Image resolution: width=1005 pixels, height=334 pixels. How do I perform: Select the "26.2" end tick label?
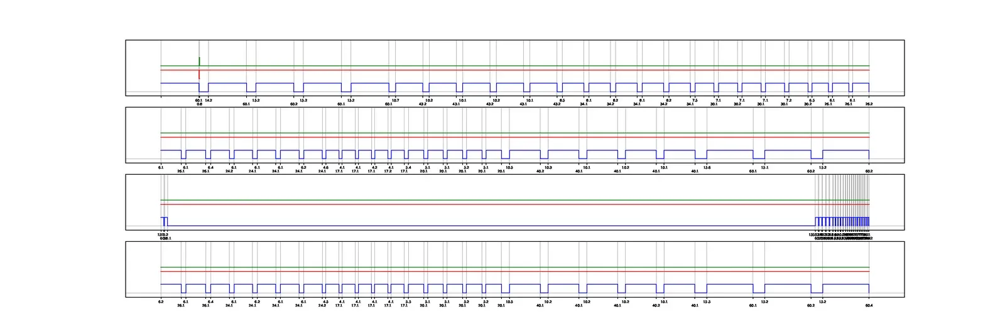[x=869, y=104]
